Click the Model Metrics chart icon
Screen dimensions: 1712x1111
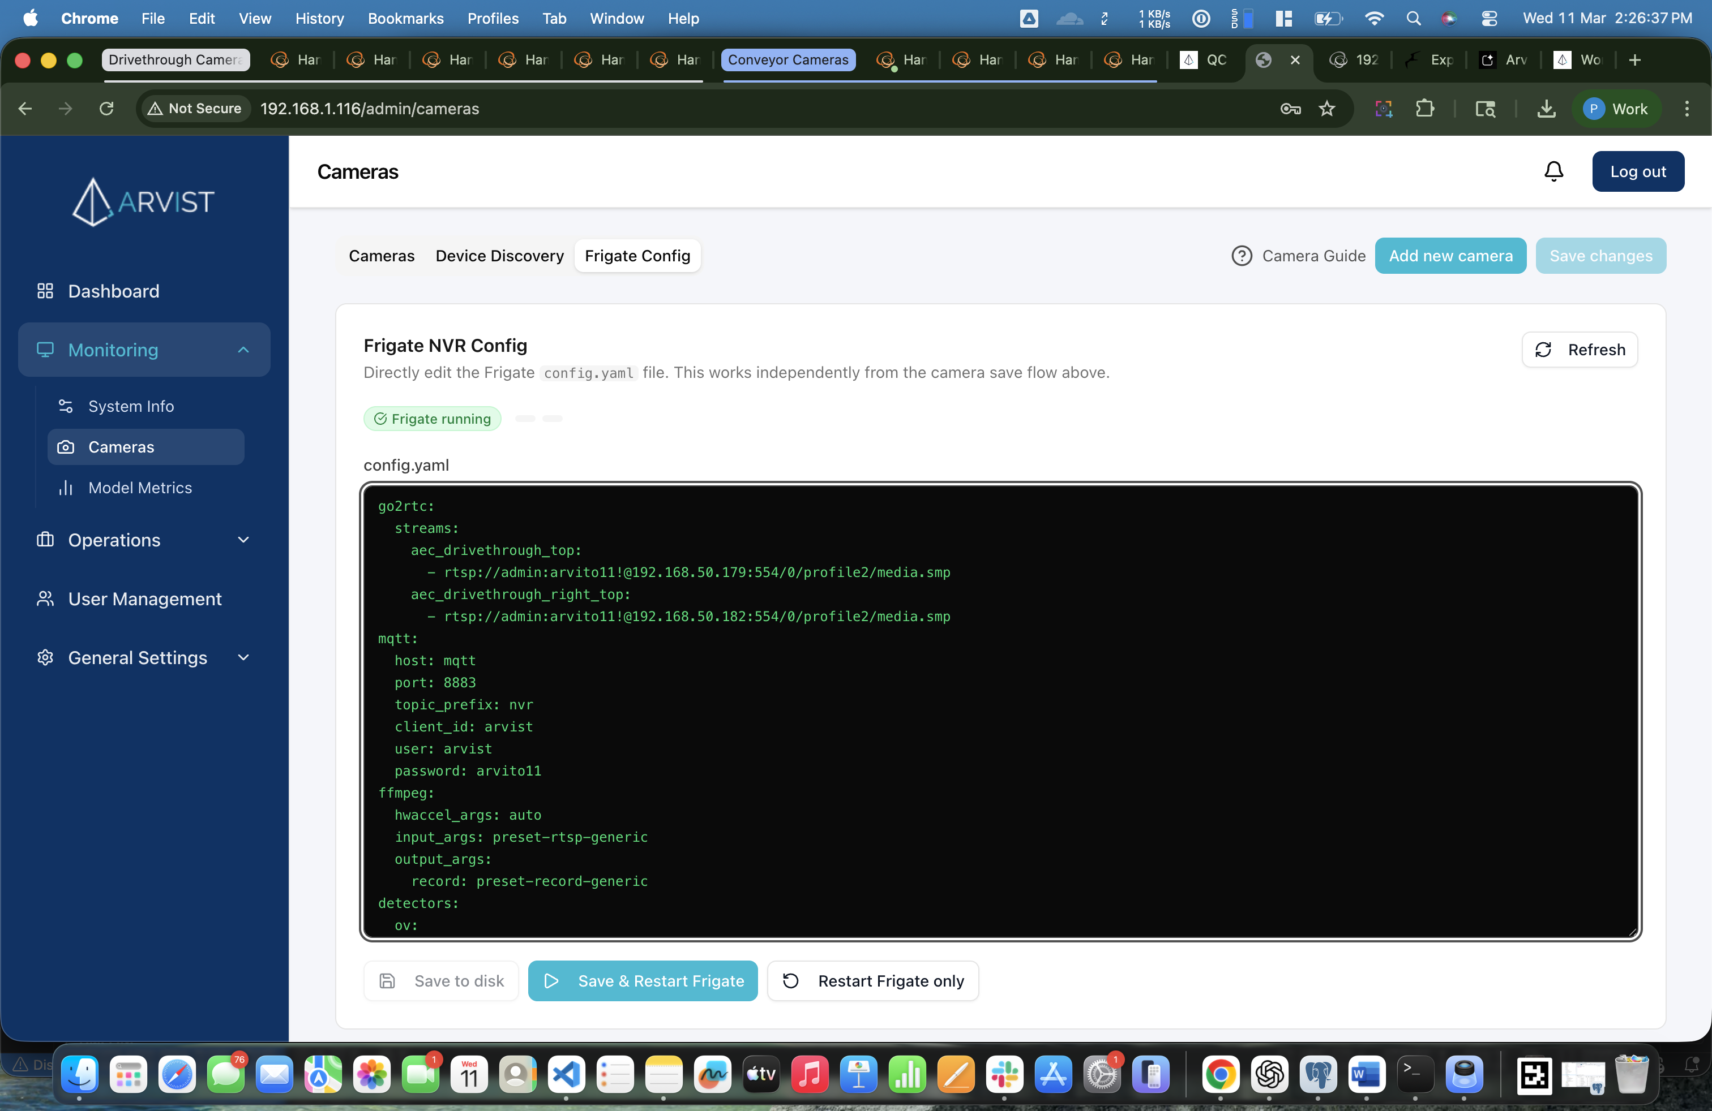coord(66,487)
